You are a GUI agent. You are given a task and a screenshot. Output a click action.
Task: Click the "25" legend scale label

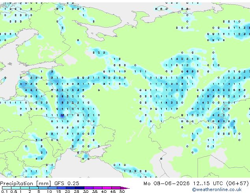coord(76,191)
